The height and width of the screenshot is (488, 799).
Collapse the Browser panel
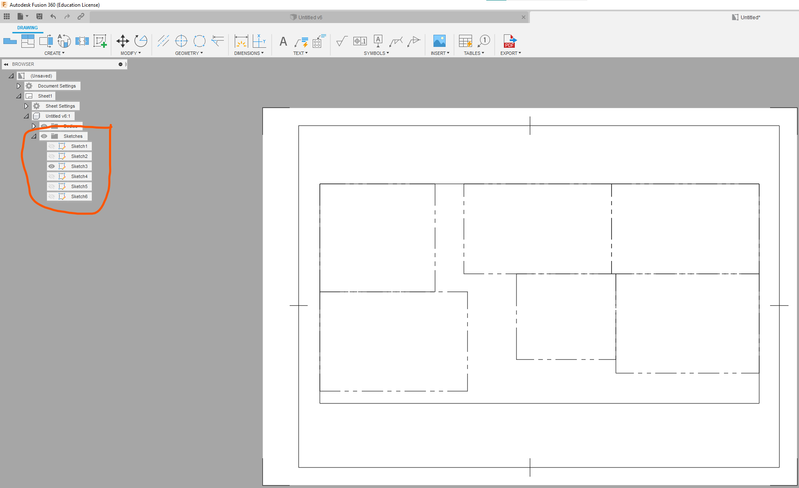[x=6, y=64]
